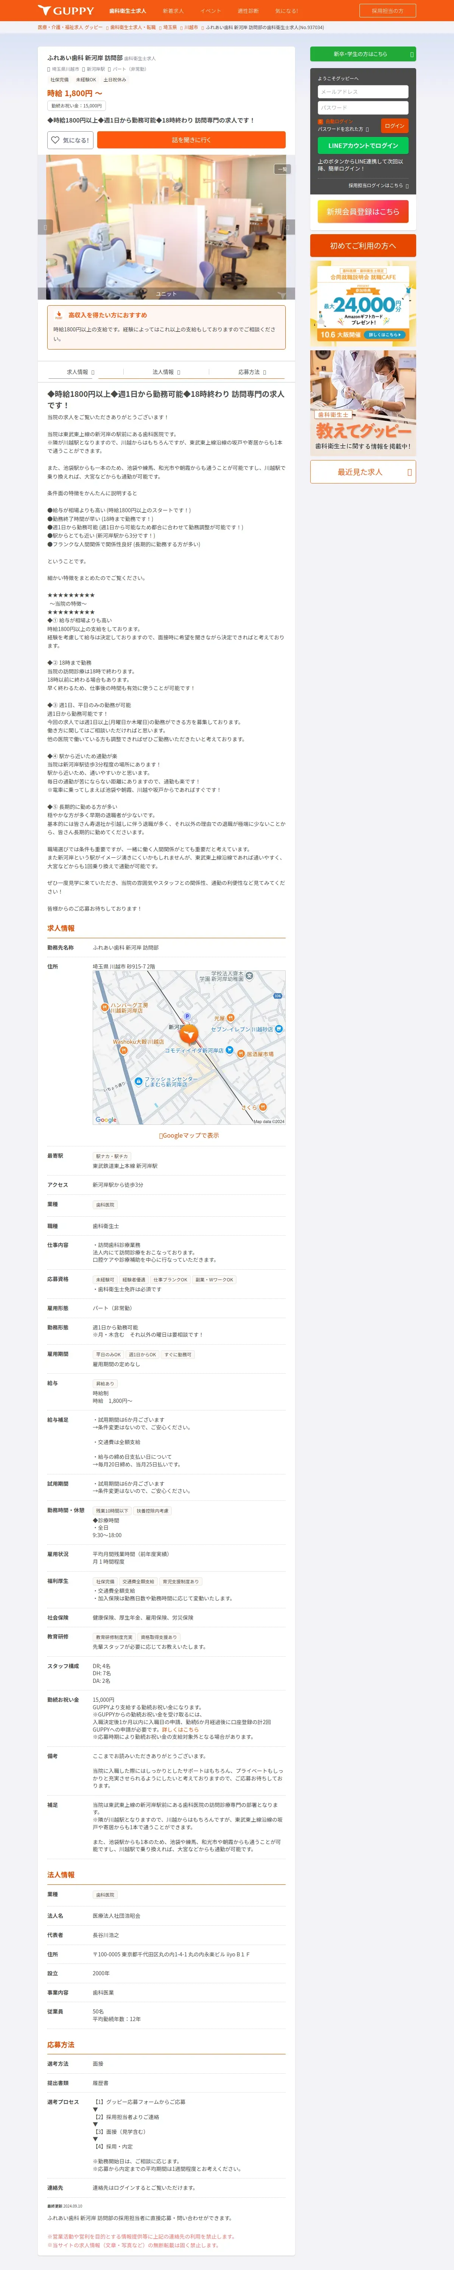
Task: Open the 合同就職説明会 24,000円 ad banner
Action: 362,303
